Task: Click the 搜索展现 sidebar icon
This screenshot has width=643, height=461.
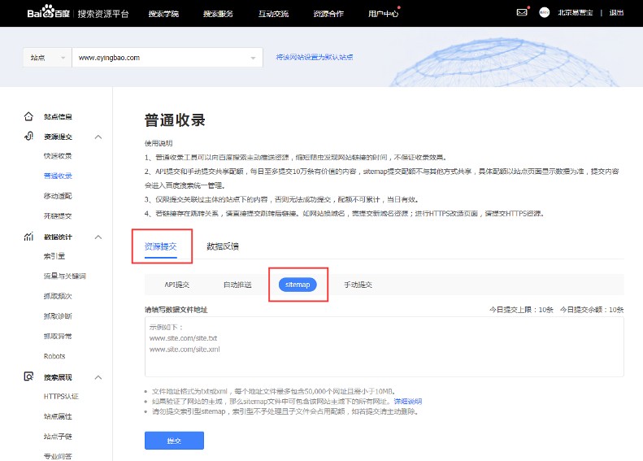Action: click(x=28, y=377)
